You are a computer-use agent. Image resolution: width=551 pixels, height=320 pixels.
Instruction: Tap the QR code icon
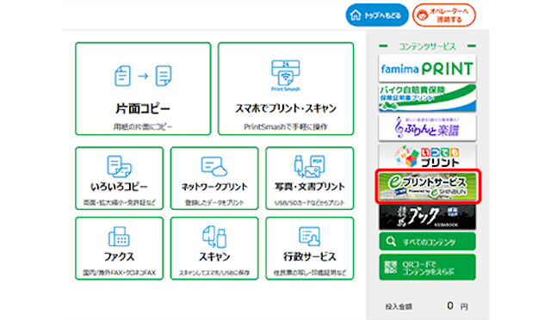coord(391,267)
